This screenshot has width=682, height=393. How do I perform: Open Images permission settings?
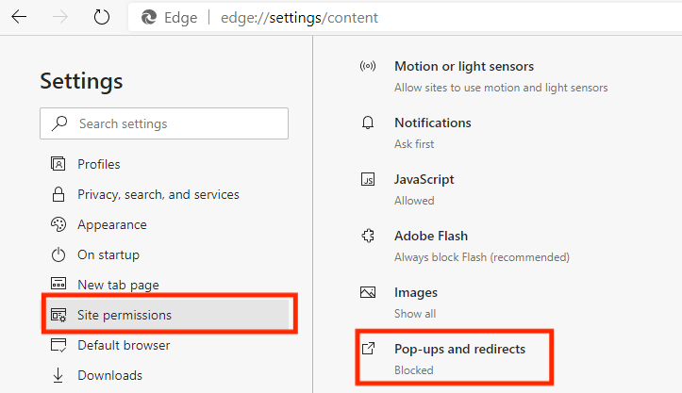pos(415,293)
